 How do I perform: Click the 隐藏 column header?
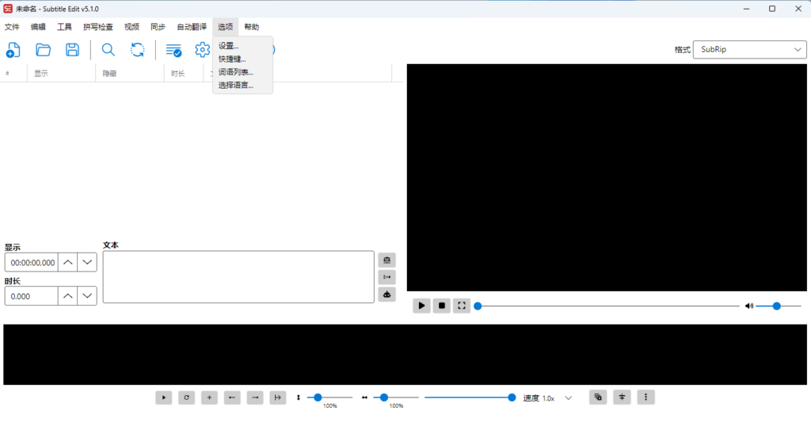coord(130,74)
